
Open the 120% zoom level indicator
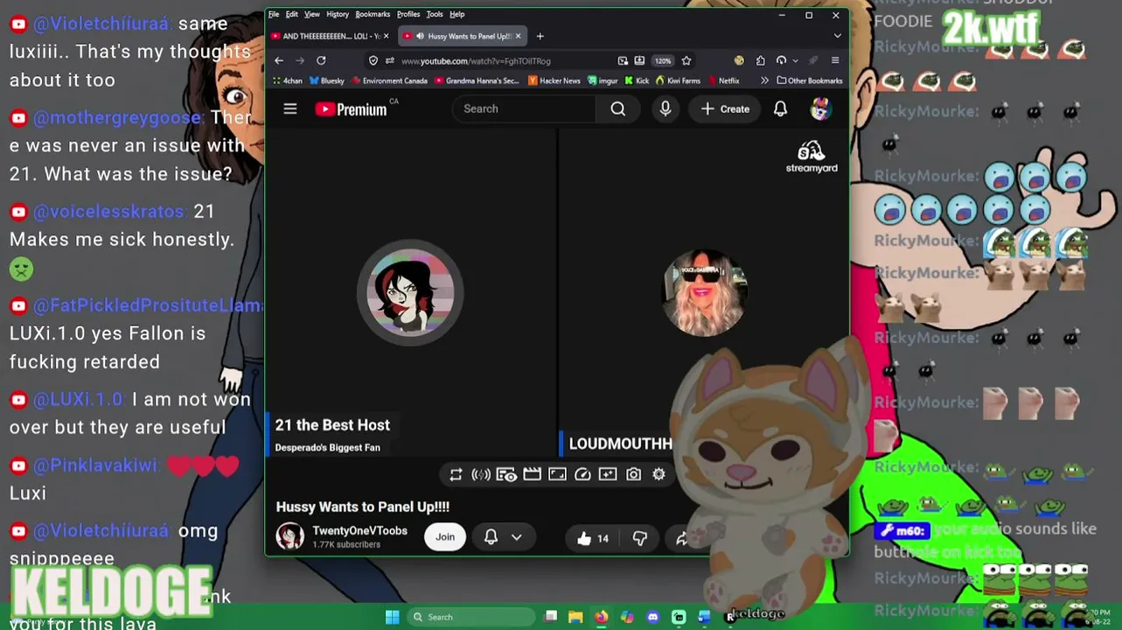(663, 60)
